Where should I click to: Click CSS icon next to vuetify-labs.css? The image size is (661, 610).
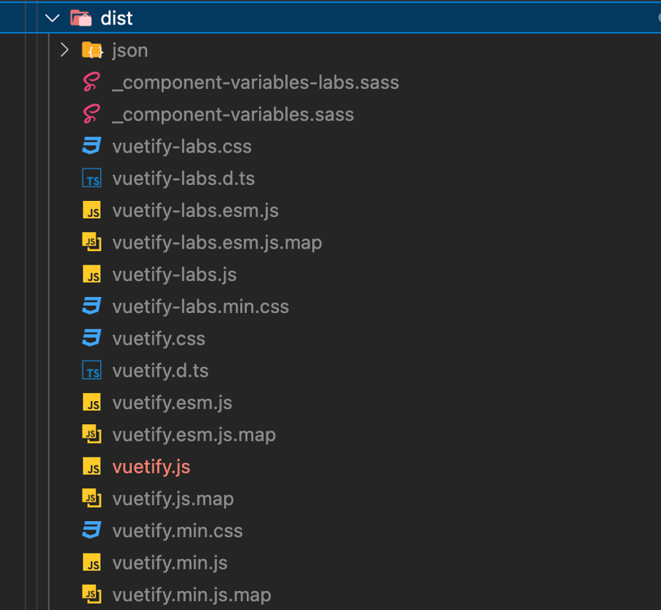pos(92,147)
